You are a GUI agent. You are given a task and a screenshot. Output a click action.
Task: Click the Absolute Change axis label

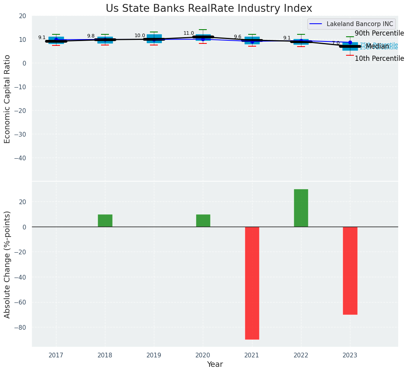pyautogui.click(x=7, y=264)
